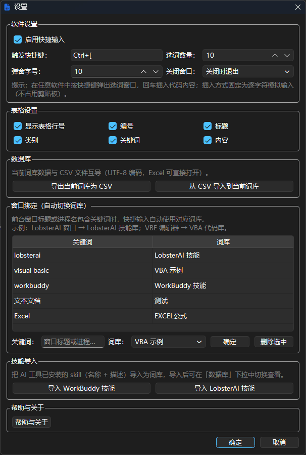The height and width of the screenshot is (455, 306).
Task: Open the 词库 VBA 示例 dropdown
Action: pyautogui.click(x=169, y=342)
